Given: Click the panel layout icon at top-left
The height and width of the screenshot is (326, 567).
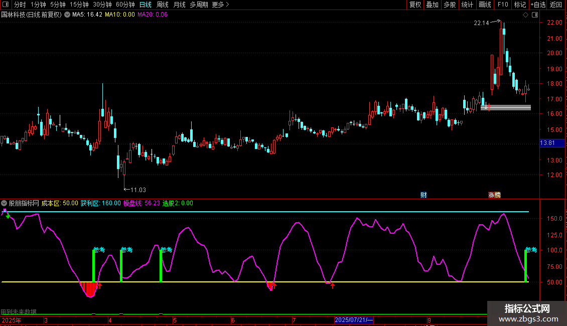Looking at the screenshot, I should (6, 5).
